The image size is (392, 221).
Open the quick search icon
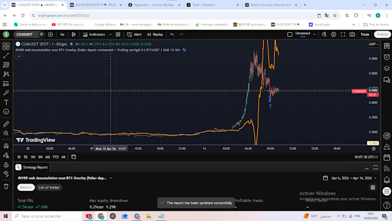click(324, 35)
